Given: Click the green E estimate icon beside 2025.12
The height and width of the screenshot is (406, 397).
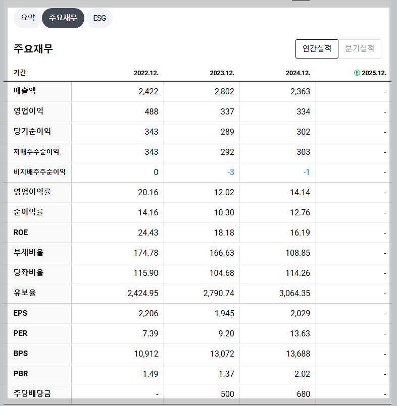Looking at the screenshot, I should pyautogui.click(x=356, y=73).
